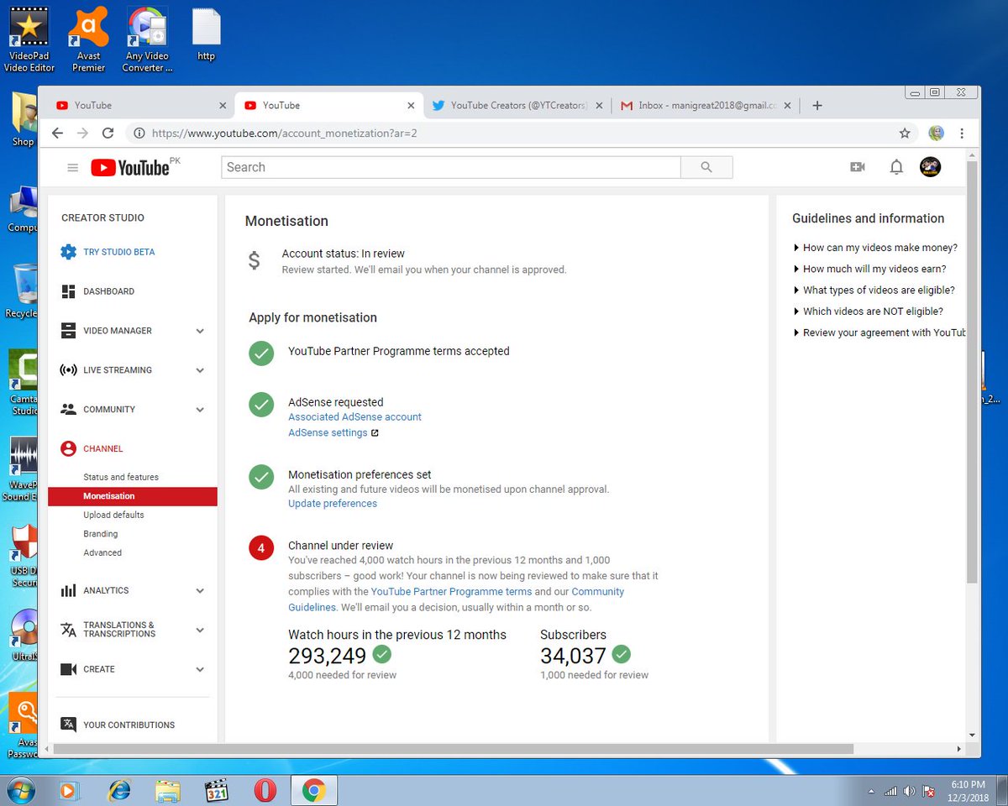The width and height of the screenshot is (1008, 806).
Task: Open the upload video camera icon
Action: 858,167
